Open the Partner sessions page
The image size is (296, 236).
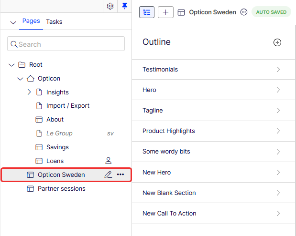point(62,189)
